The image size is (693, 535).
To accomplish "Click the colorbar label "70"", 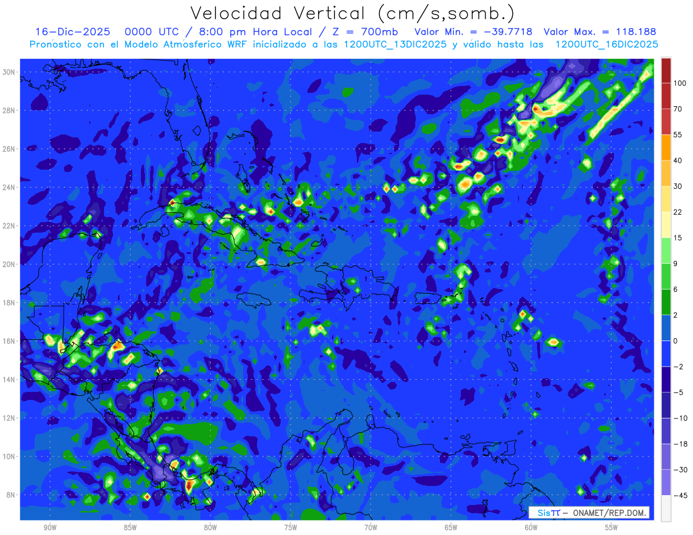I will 678,109.
